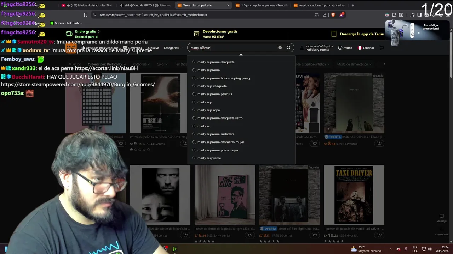The width and height of the screenshot is (453, 254).
Task: Click the browser URL address bar
Action: coord(202,15)
